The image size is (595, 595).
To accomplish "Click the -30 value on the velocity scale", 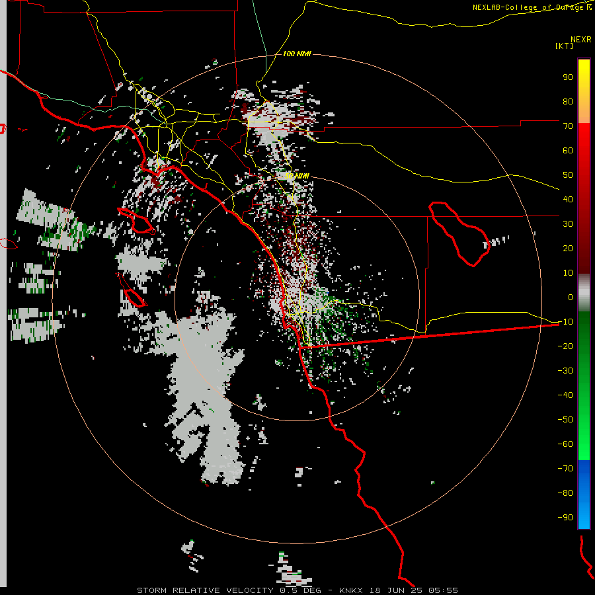I will coord(565,371).
